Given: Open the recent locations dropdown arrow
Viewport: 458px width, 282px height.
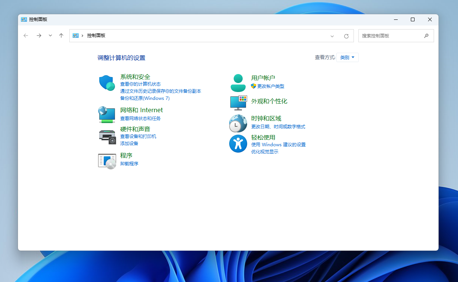Looking at the screenshot, I should [x=50, y=36].
